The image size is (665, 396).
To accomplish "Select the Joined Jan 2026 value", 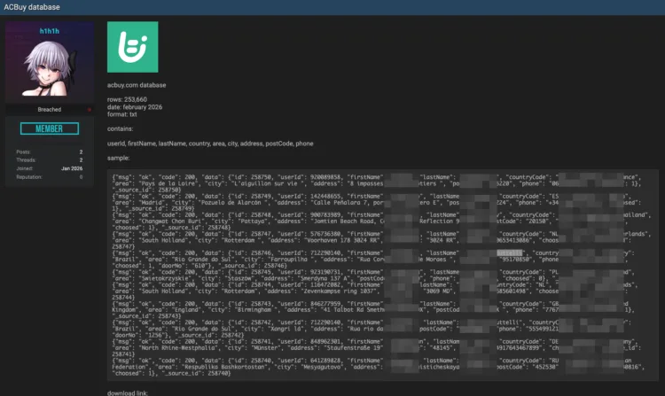I will click(72, 168).
